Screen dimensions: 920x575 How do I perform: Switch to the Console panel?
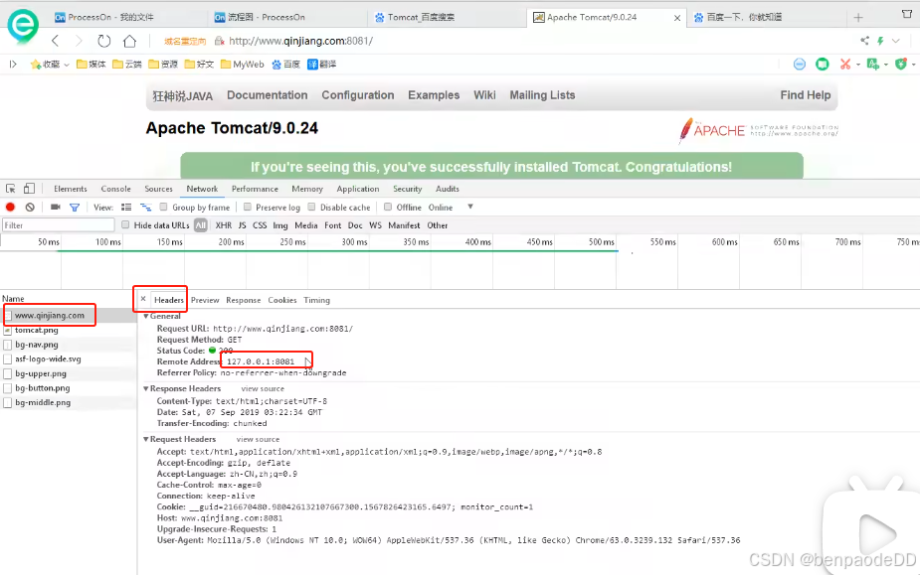tap(115, 189)
